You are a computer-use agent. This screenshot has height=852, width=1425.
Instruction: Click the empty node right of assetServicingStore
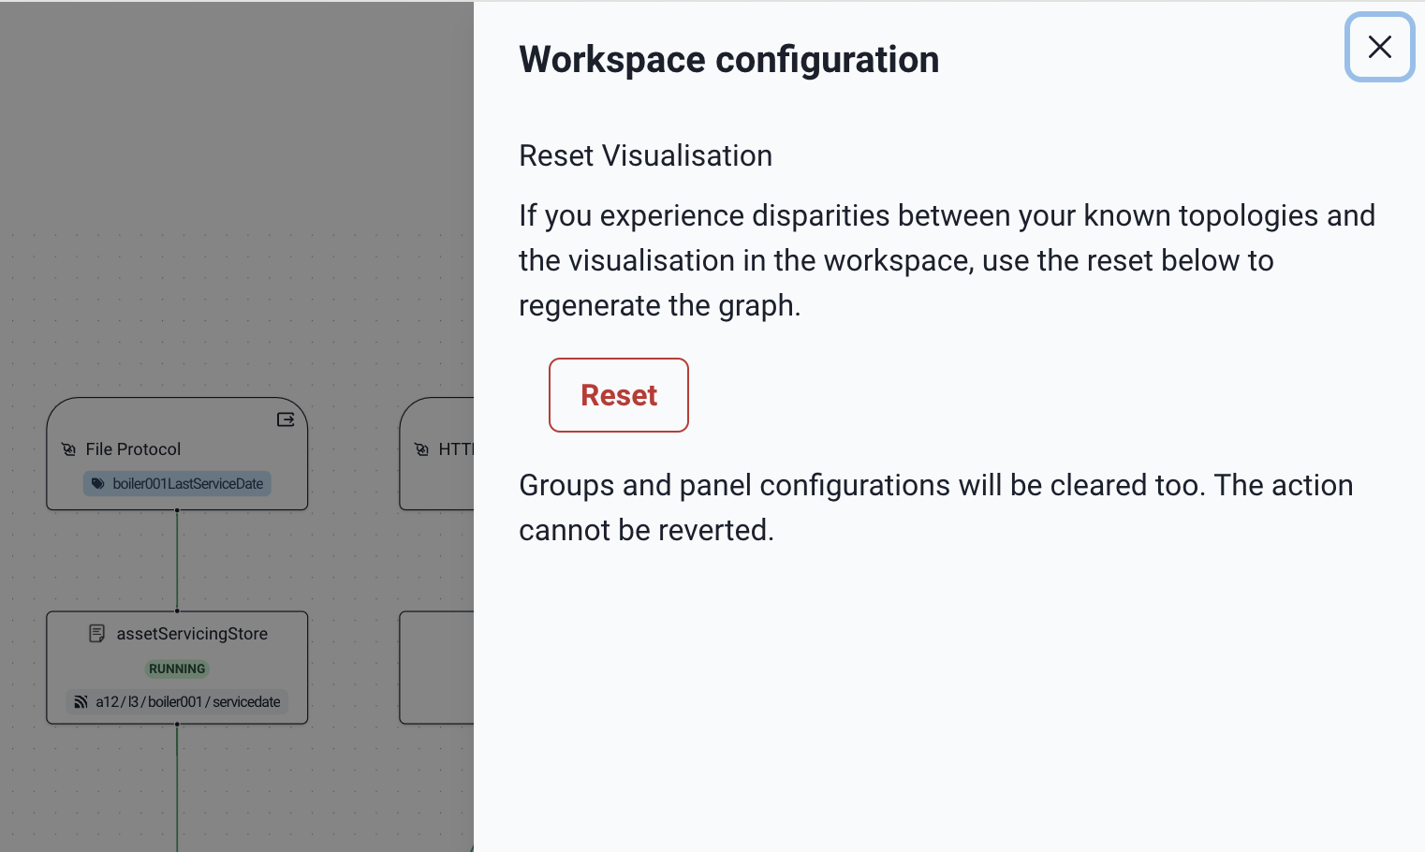436,668
